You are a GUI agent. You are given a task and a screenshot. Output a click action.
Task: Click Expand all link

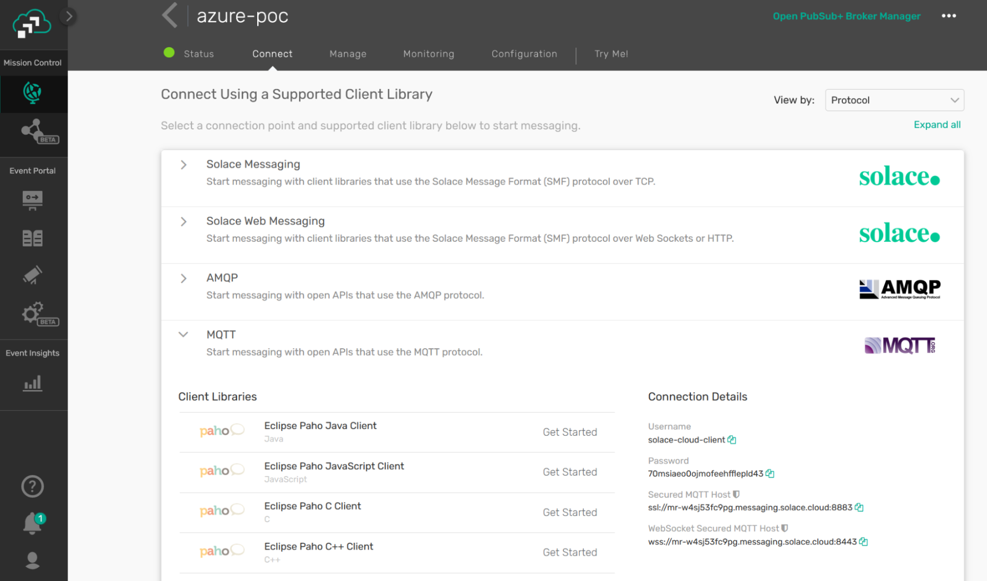pos(937,125)
